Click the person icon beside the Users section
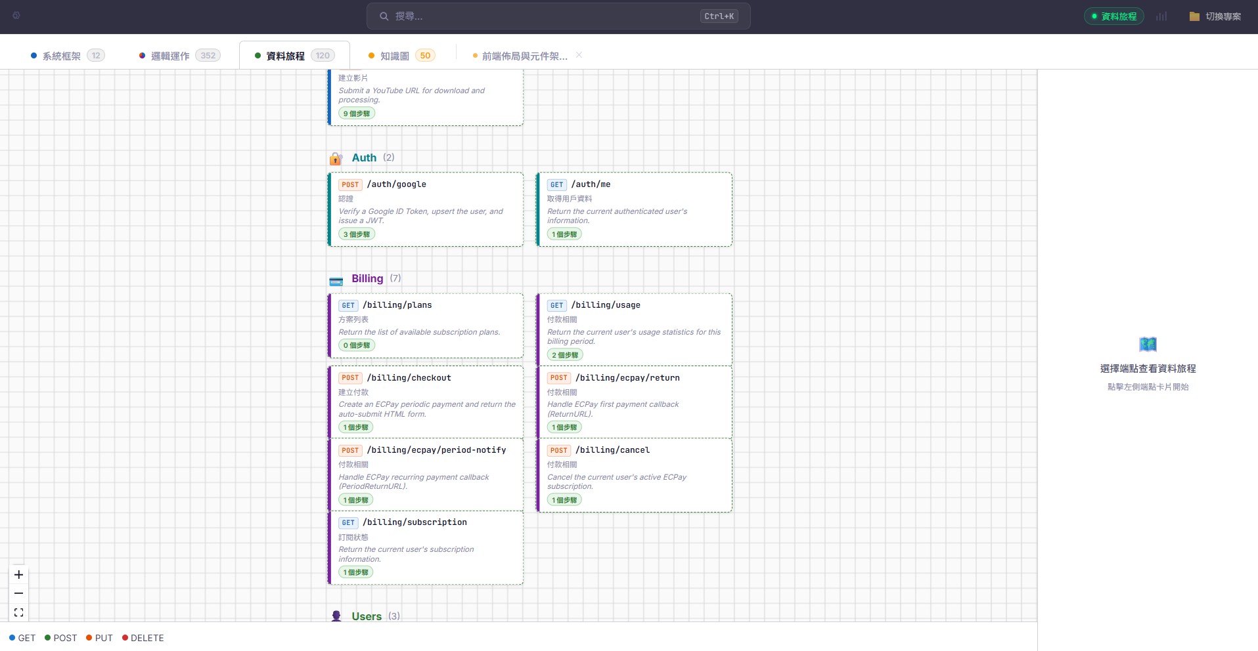This screenshot has width=1258, height=651. [x=336, y=616]
